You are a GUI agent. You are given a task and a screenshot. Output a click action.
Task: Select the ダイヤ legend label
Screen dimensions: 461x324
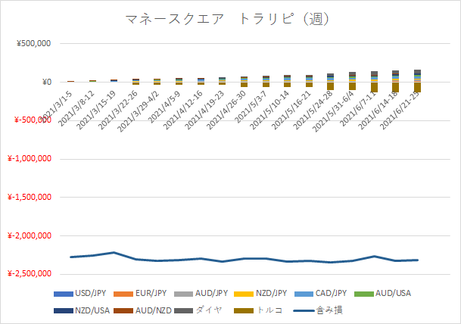(208, 310)
